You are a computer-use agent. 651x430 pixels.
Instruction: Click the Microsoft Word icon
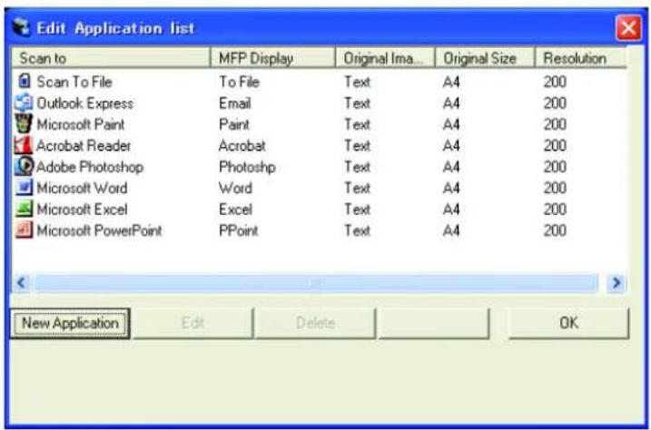[24, 188]
